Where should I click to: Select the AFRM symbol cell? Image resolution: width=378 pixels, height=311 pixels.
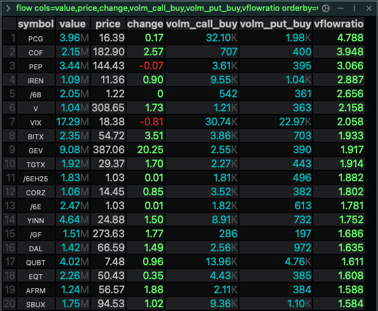click(36, 289)
